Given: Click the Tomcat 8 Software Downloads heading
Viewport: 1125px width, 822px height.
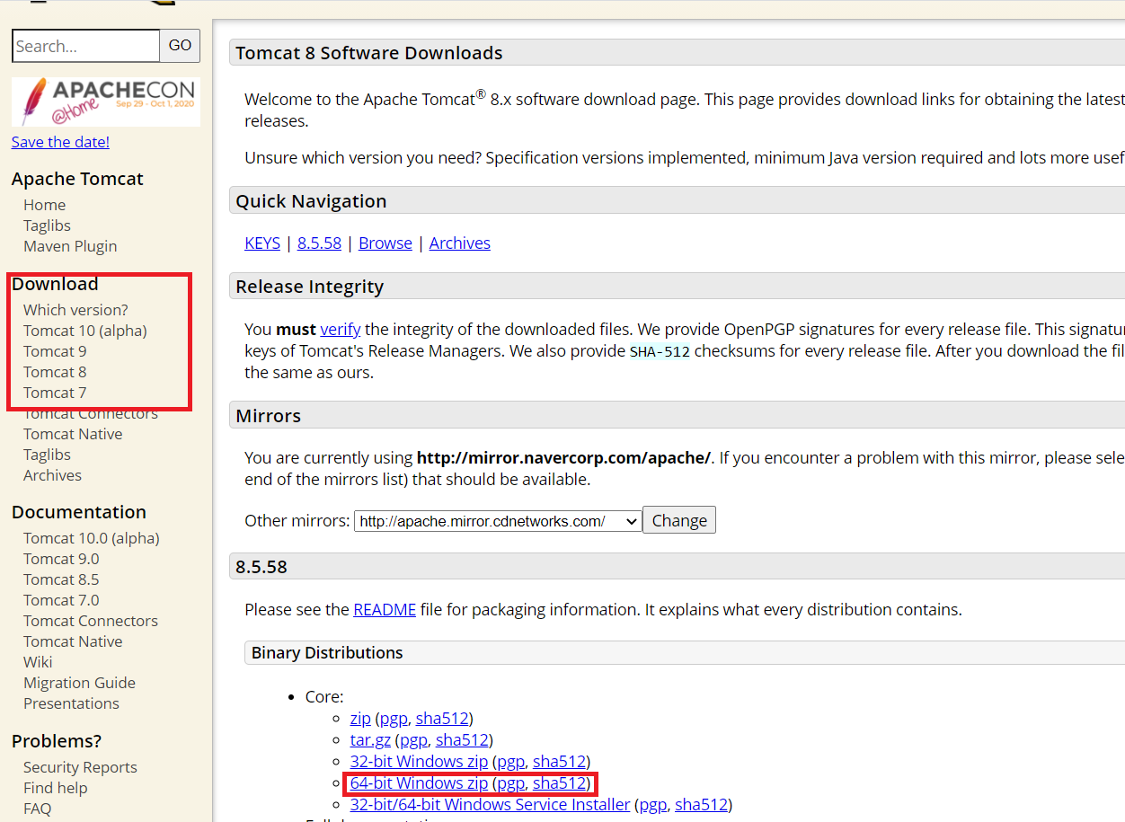Looking at the screenshot, I should [369, 53].
